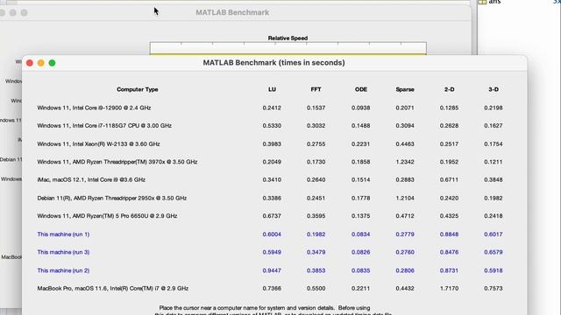Select the iMac macOS 12.1 row name
The width and height of the screenshot is (561, 315).
(91, 179)
